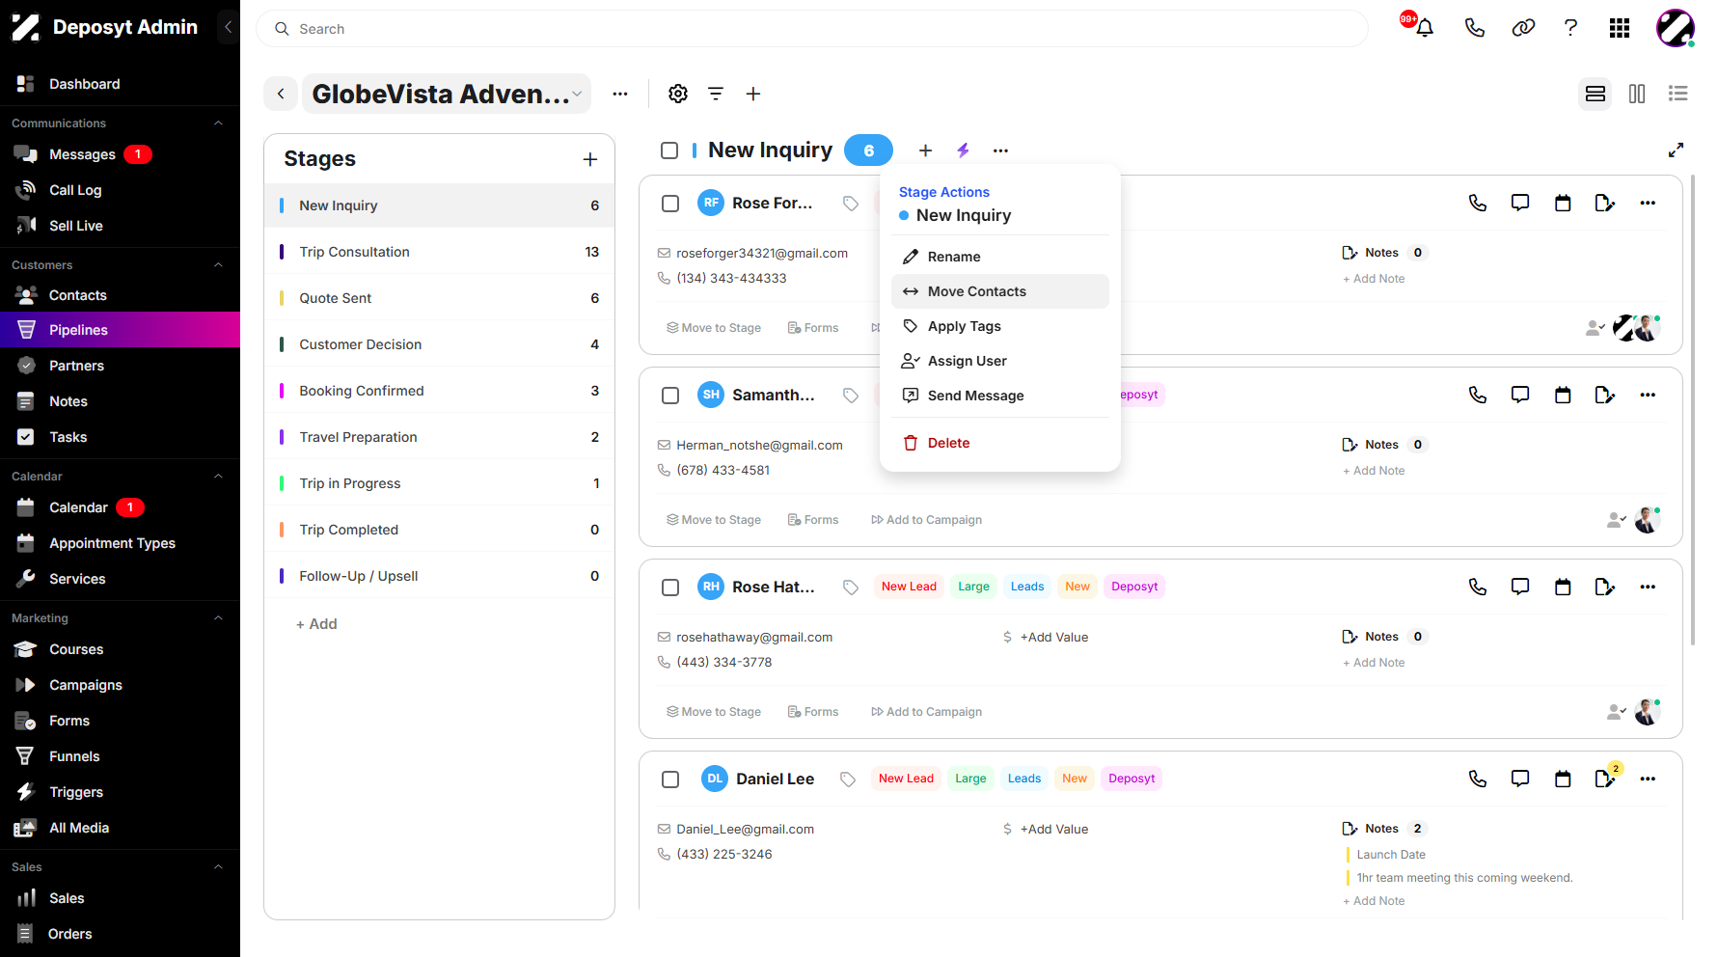Open Messages in the sidebar

82,154
